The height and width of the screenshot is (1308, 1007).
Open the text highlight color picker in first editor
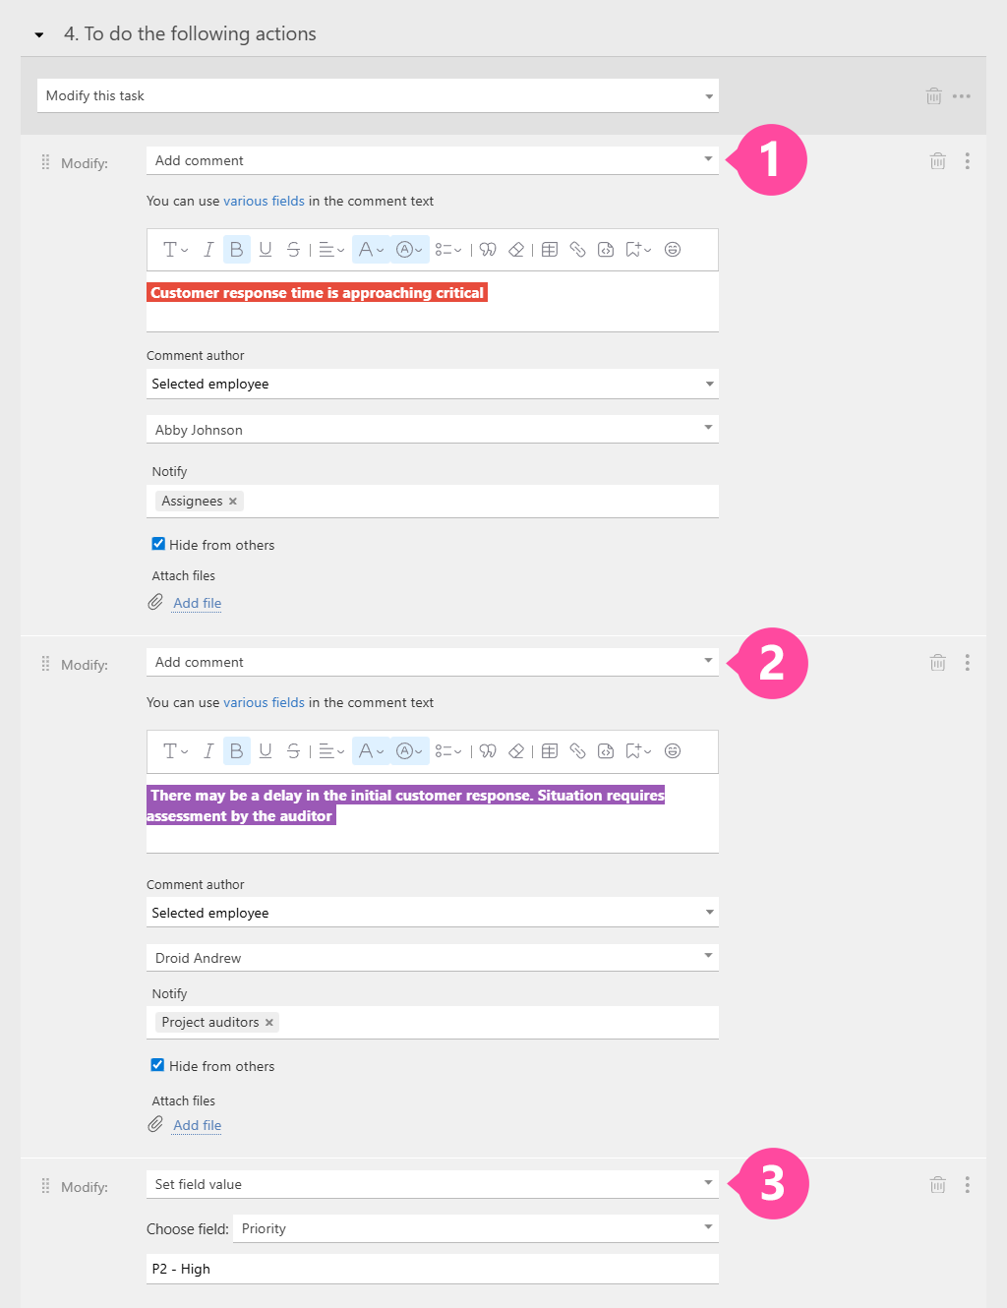(x=409, y=250)
